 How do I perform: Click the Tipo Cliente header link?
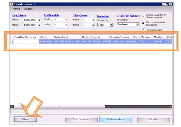[80, 16]
